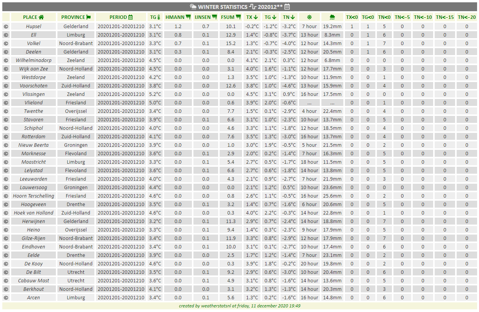This screenshot has height=312, width=479.
Task: Click the weather cloud icon beside WINTER STATISTICS
Action: [x=193, y=7]
